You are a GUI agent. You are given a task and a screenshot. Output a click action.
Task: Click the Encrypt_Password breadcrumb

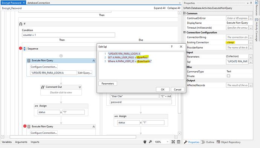12,8
